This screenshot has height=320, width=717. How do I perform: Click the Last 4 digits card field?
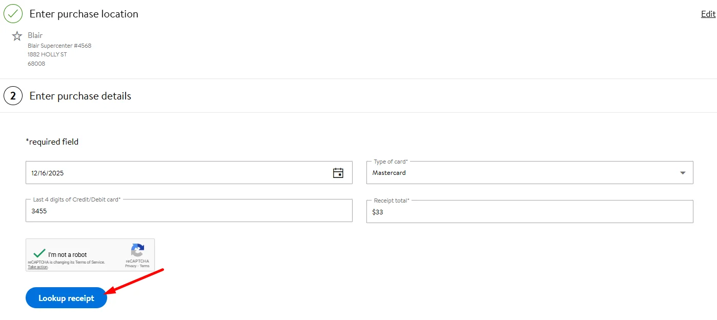(x=189, y=211)
